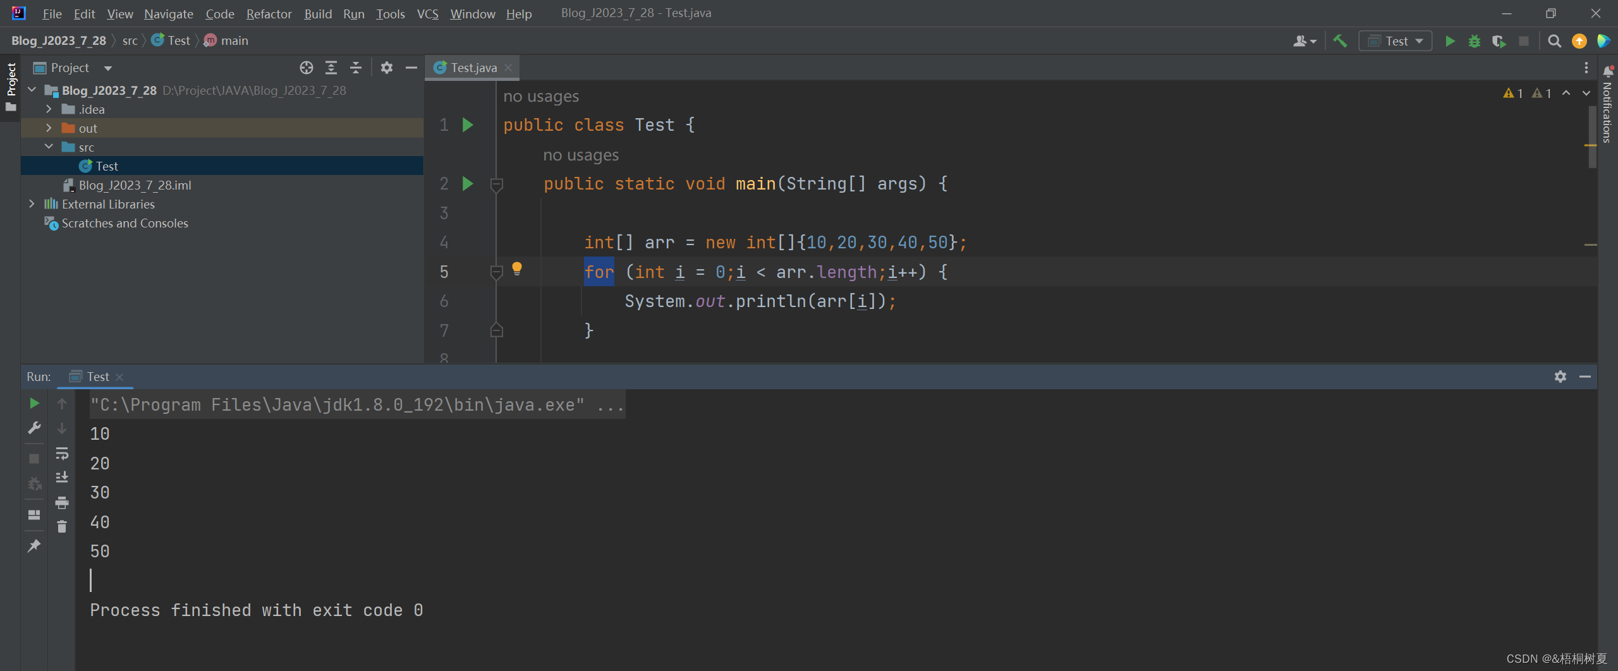Select the Test tab in Run panel
1618x671 pixels.
point(95,377)
